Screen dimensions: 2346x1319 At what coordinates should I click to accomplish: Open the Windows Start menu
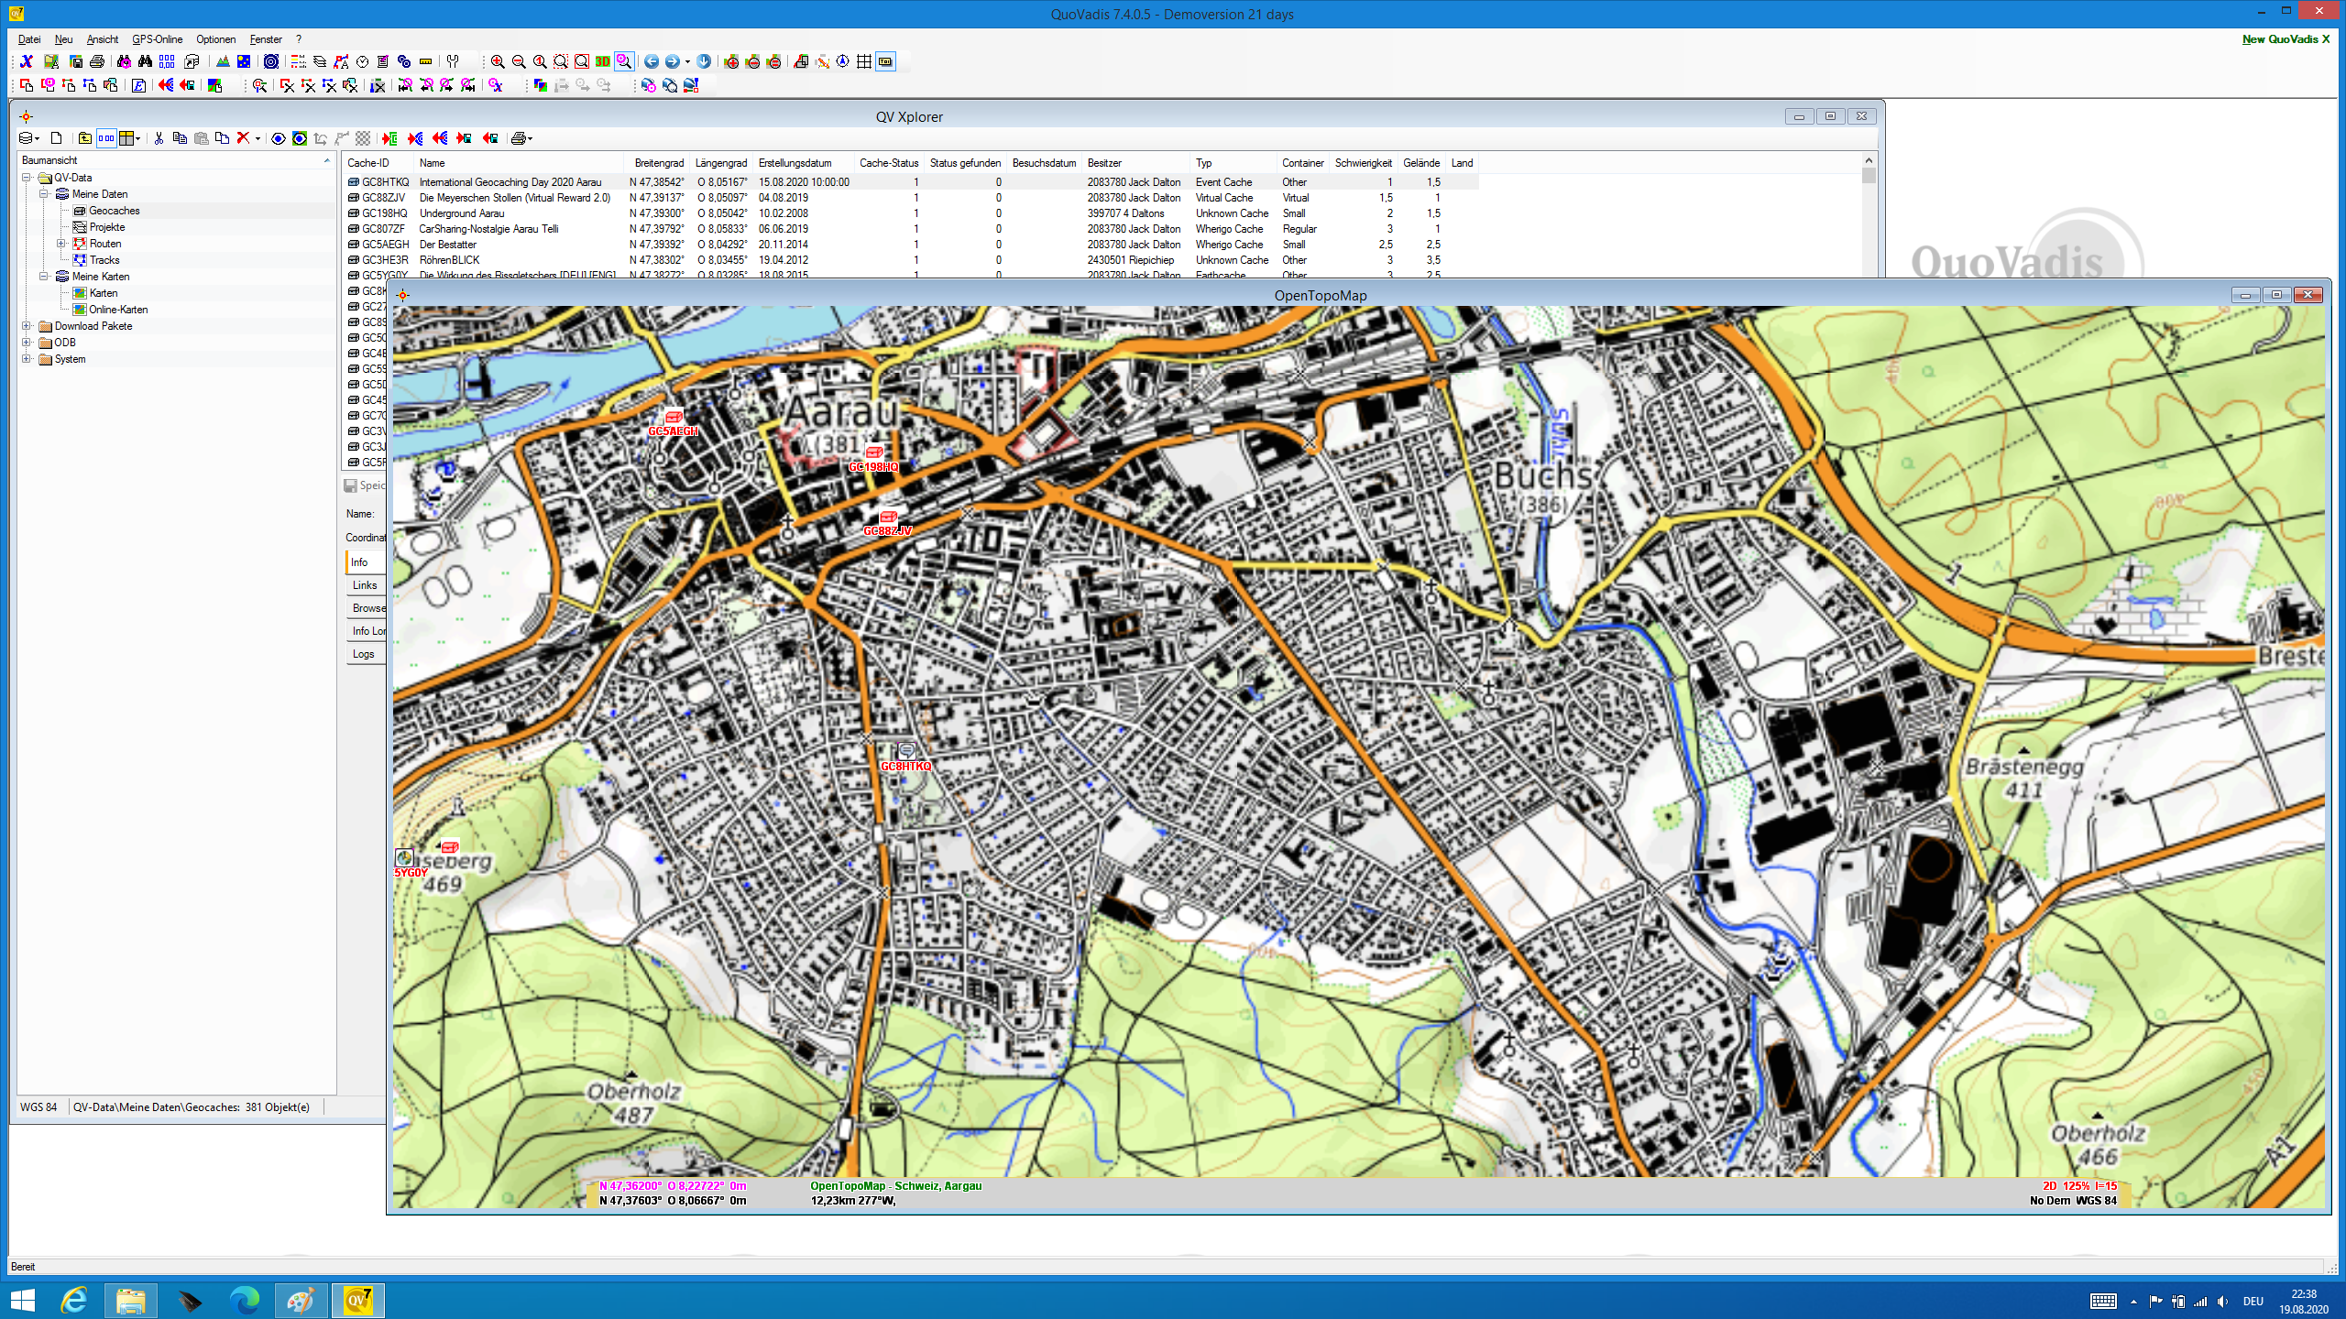tap(22, 1300)
